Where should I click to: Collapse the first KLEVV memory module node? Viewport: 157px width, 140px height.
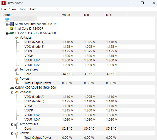pos(7,33)
